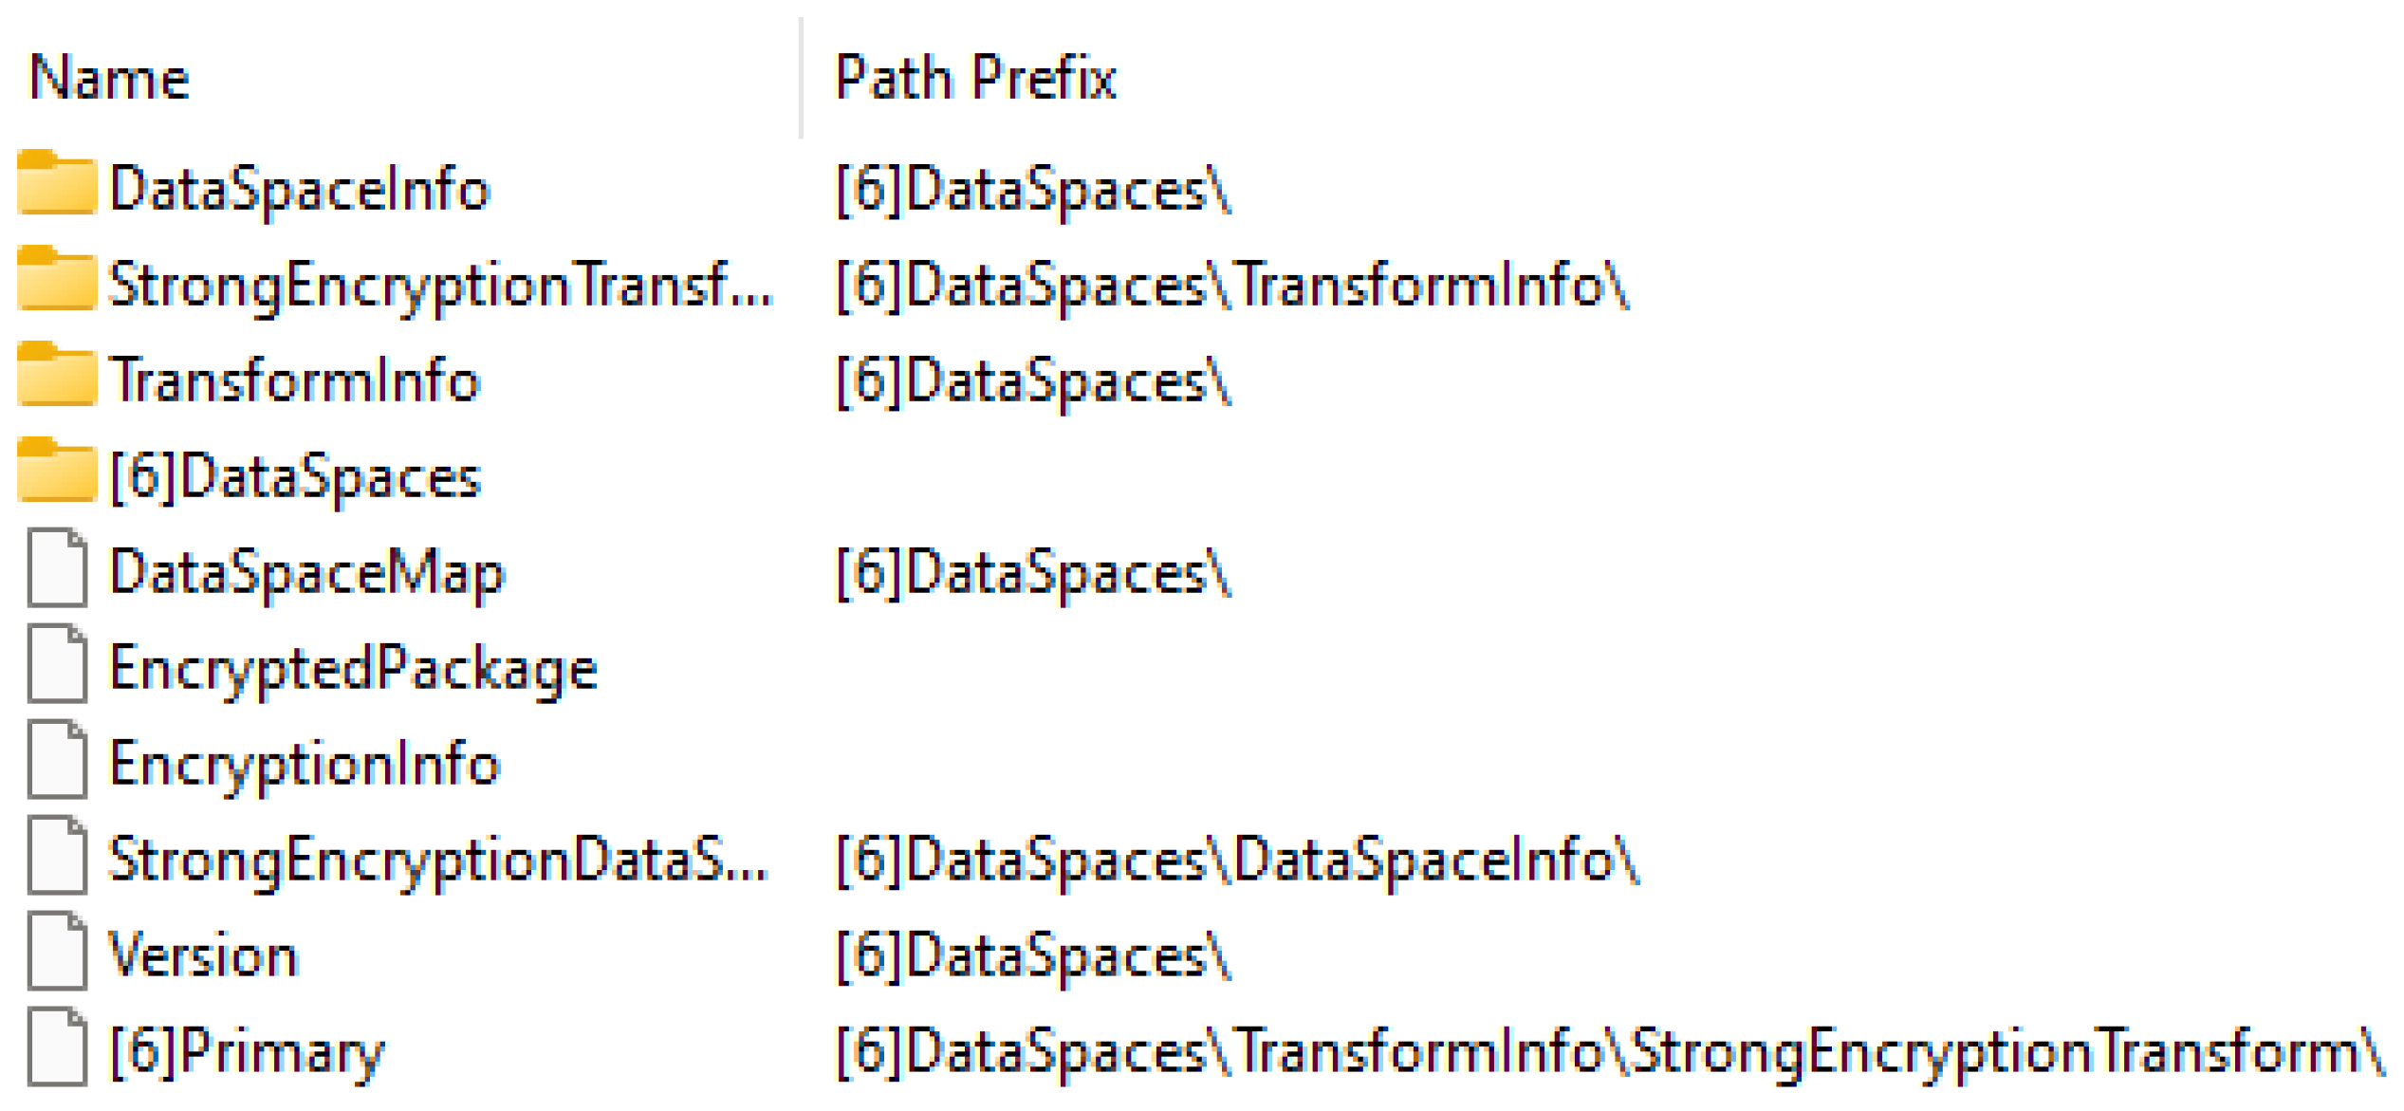Select the EncryptionInfo file name
Image resolution: width=2404 pixels, height=1111 pixels.
coord(304,765)
